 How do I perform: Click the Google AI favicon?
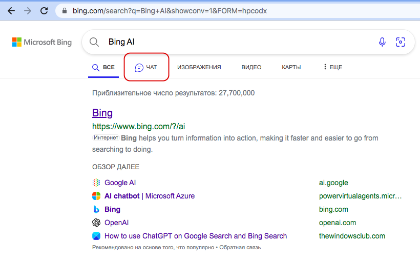pyautogui.click(x=96, y=183)
